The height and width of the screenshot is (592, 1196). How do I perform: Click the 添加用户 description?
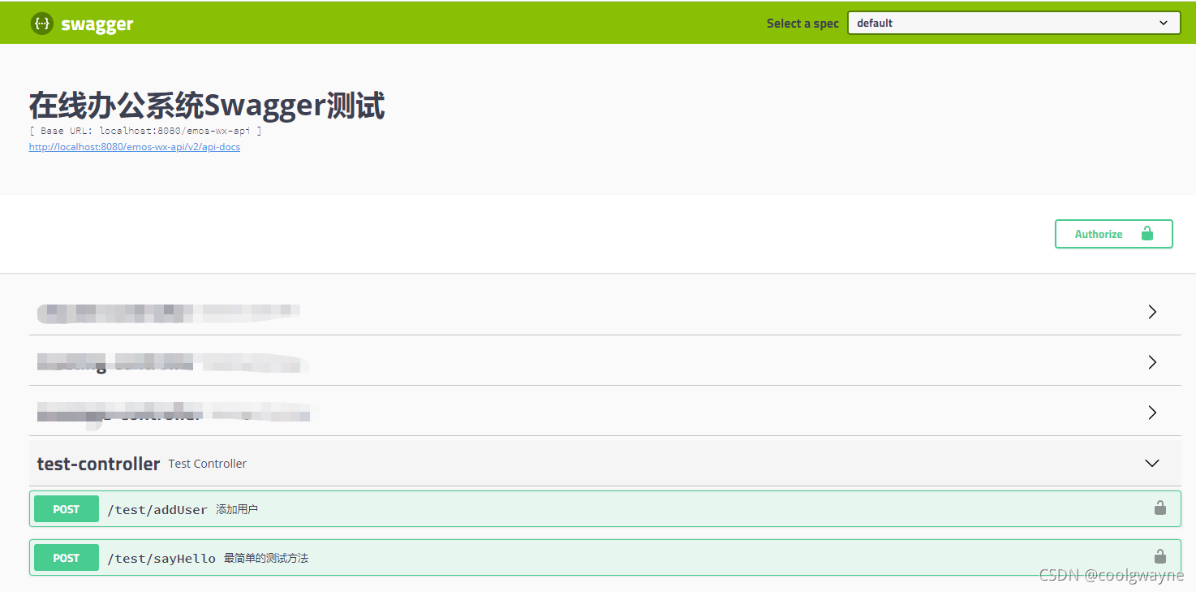click(237, 510)
